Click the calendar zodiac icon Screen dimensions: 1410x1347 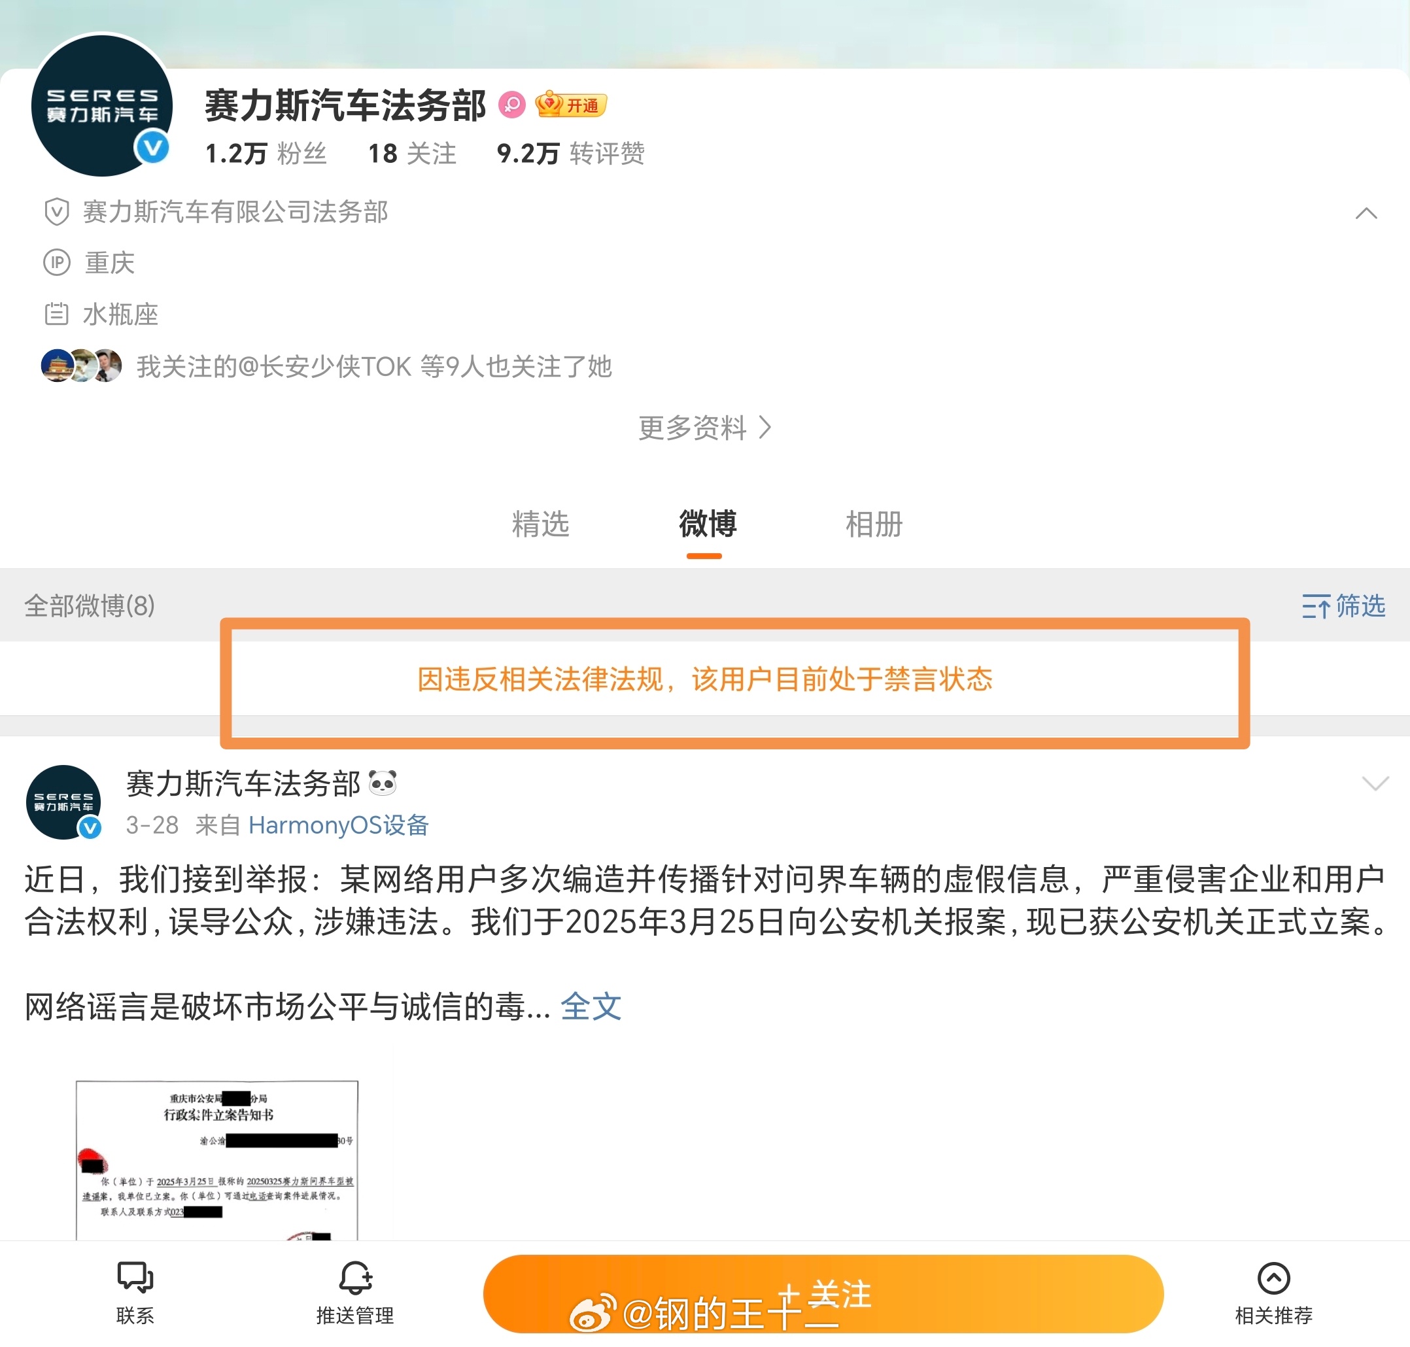(x=57, y=314)
